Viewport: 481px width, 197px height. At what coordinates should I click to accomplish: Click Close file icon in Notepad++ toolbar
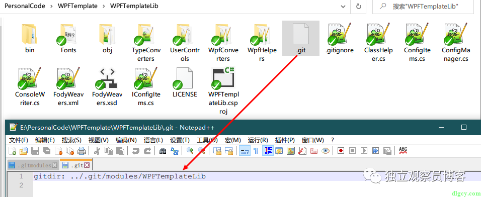click(58, 151)
